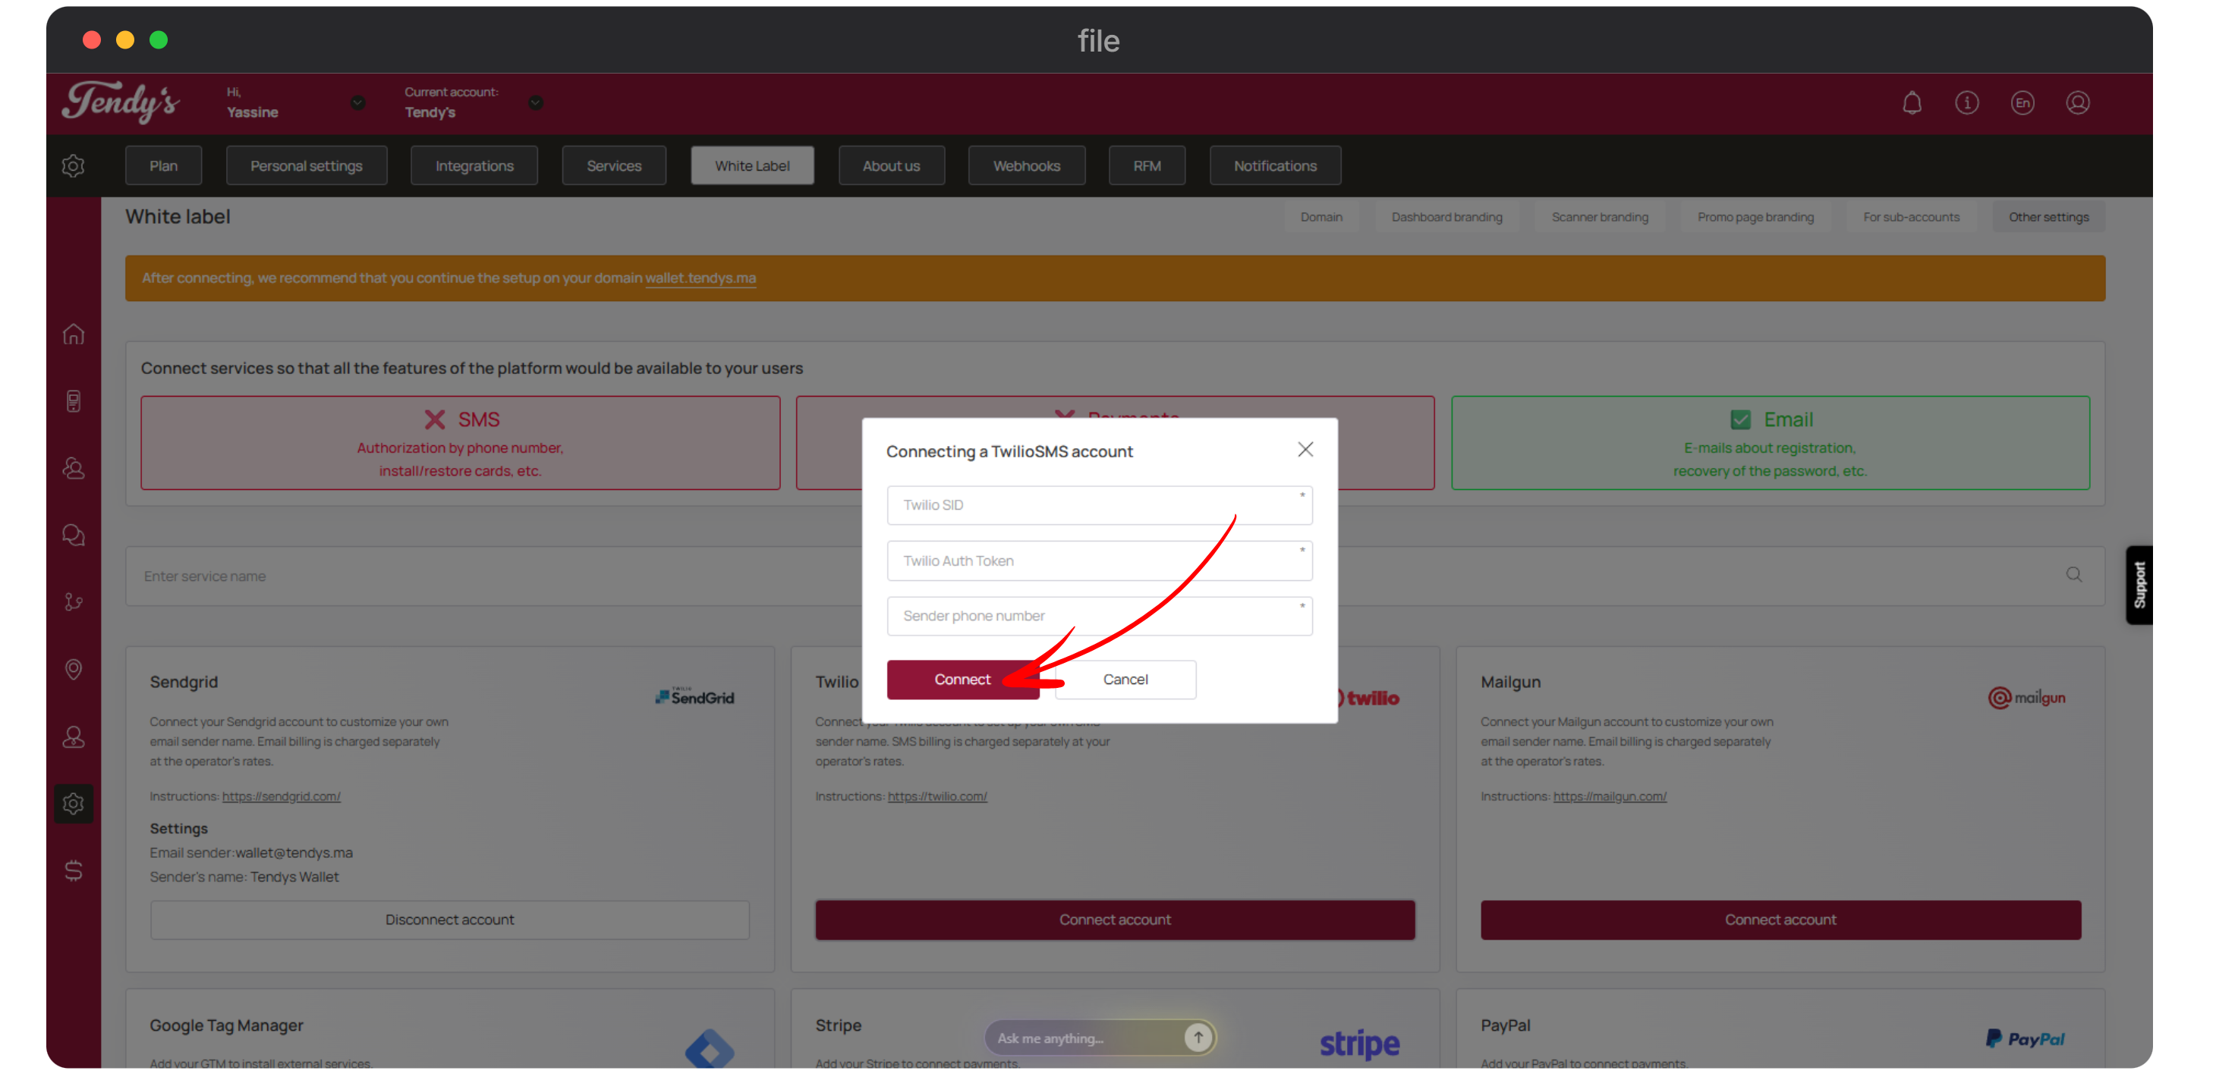Submit the Ask me anything arrow
2216x1077 pixels.
[1198, 1038]
